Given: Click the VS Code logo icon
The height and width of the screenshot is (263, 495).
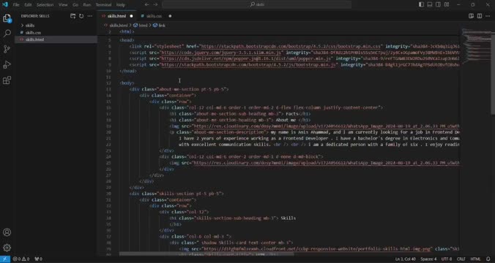Looking at the screenshot, I should click(4, 4).
